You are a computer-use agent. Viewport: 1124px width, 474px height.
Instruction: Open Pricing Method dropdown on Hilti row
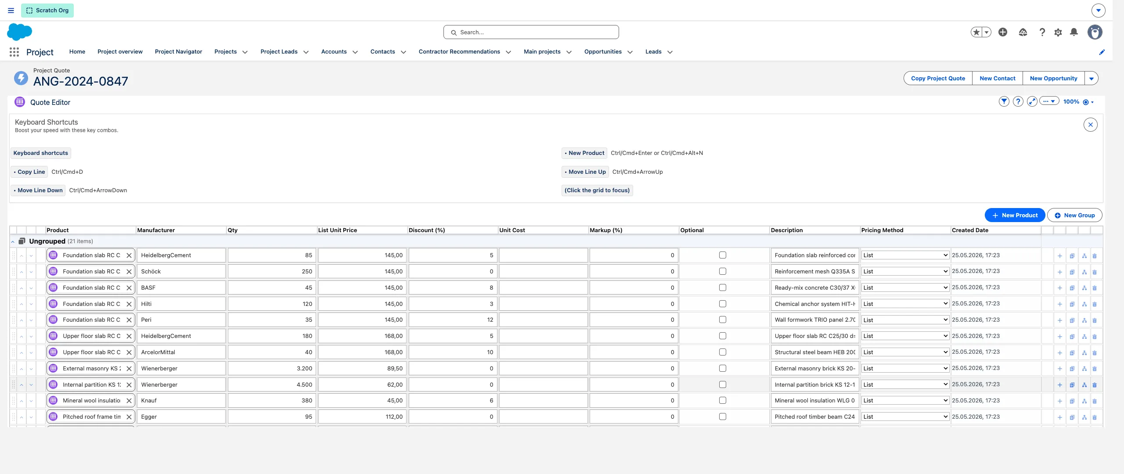(905, 304)
